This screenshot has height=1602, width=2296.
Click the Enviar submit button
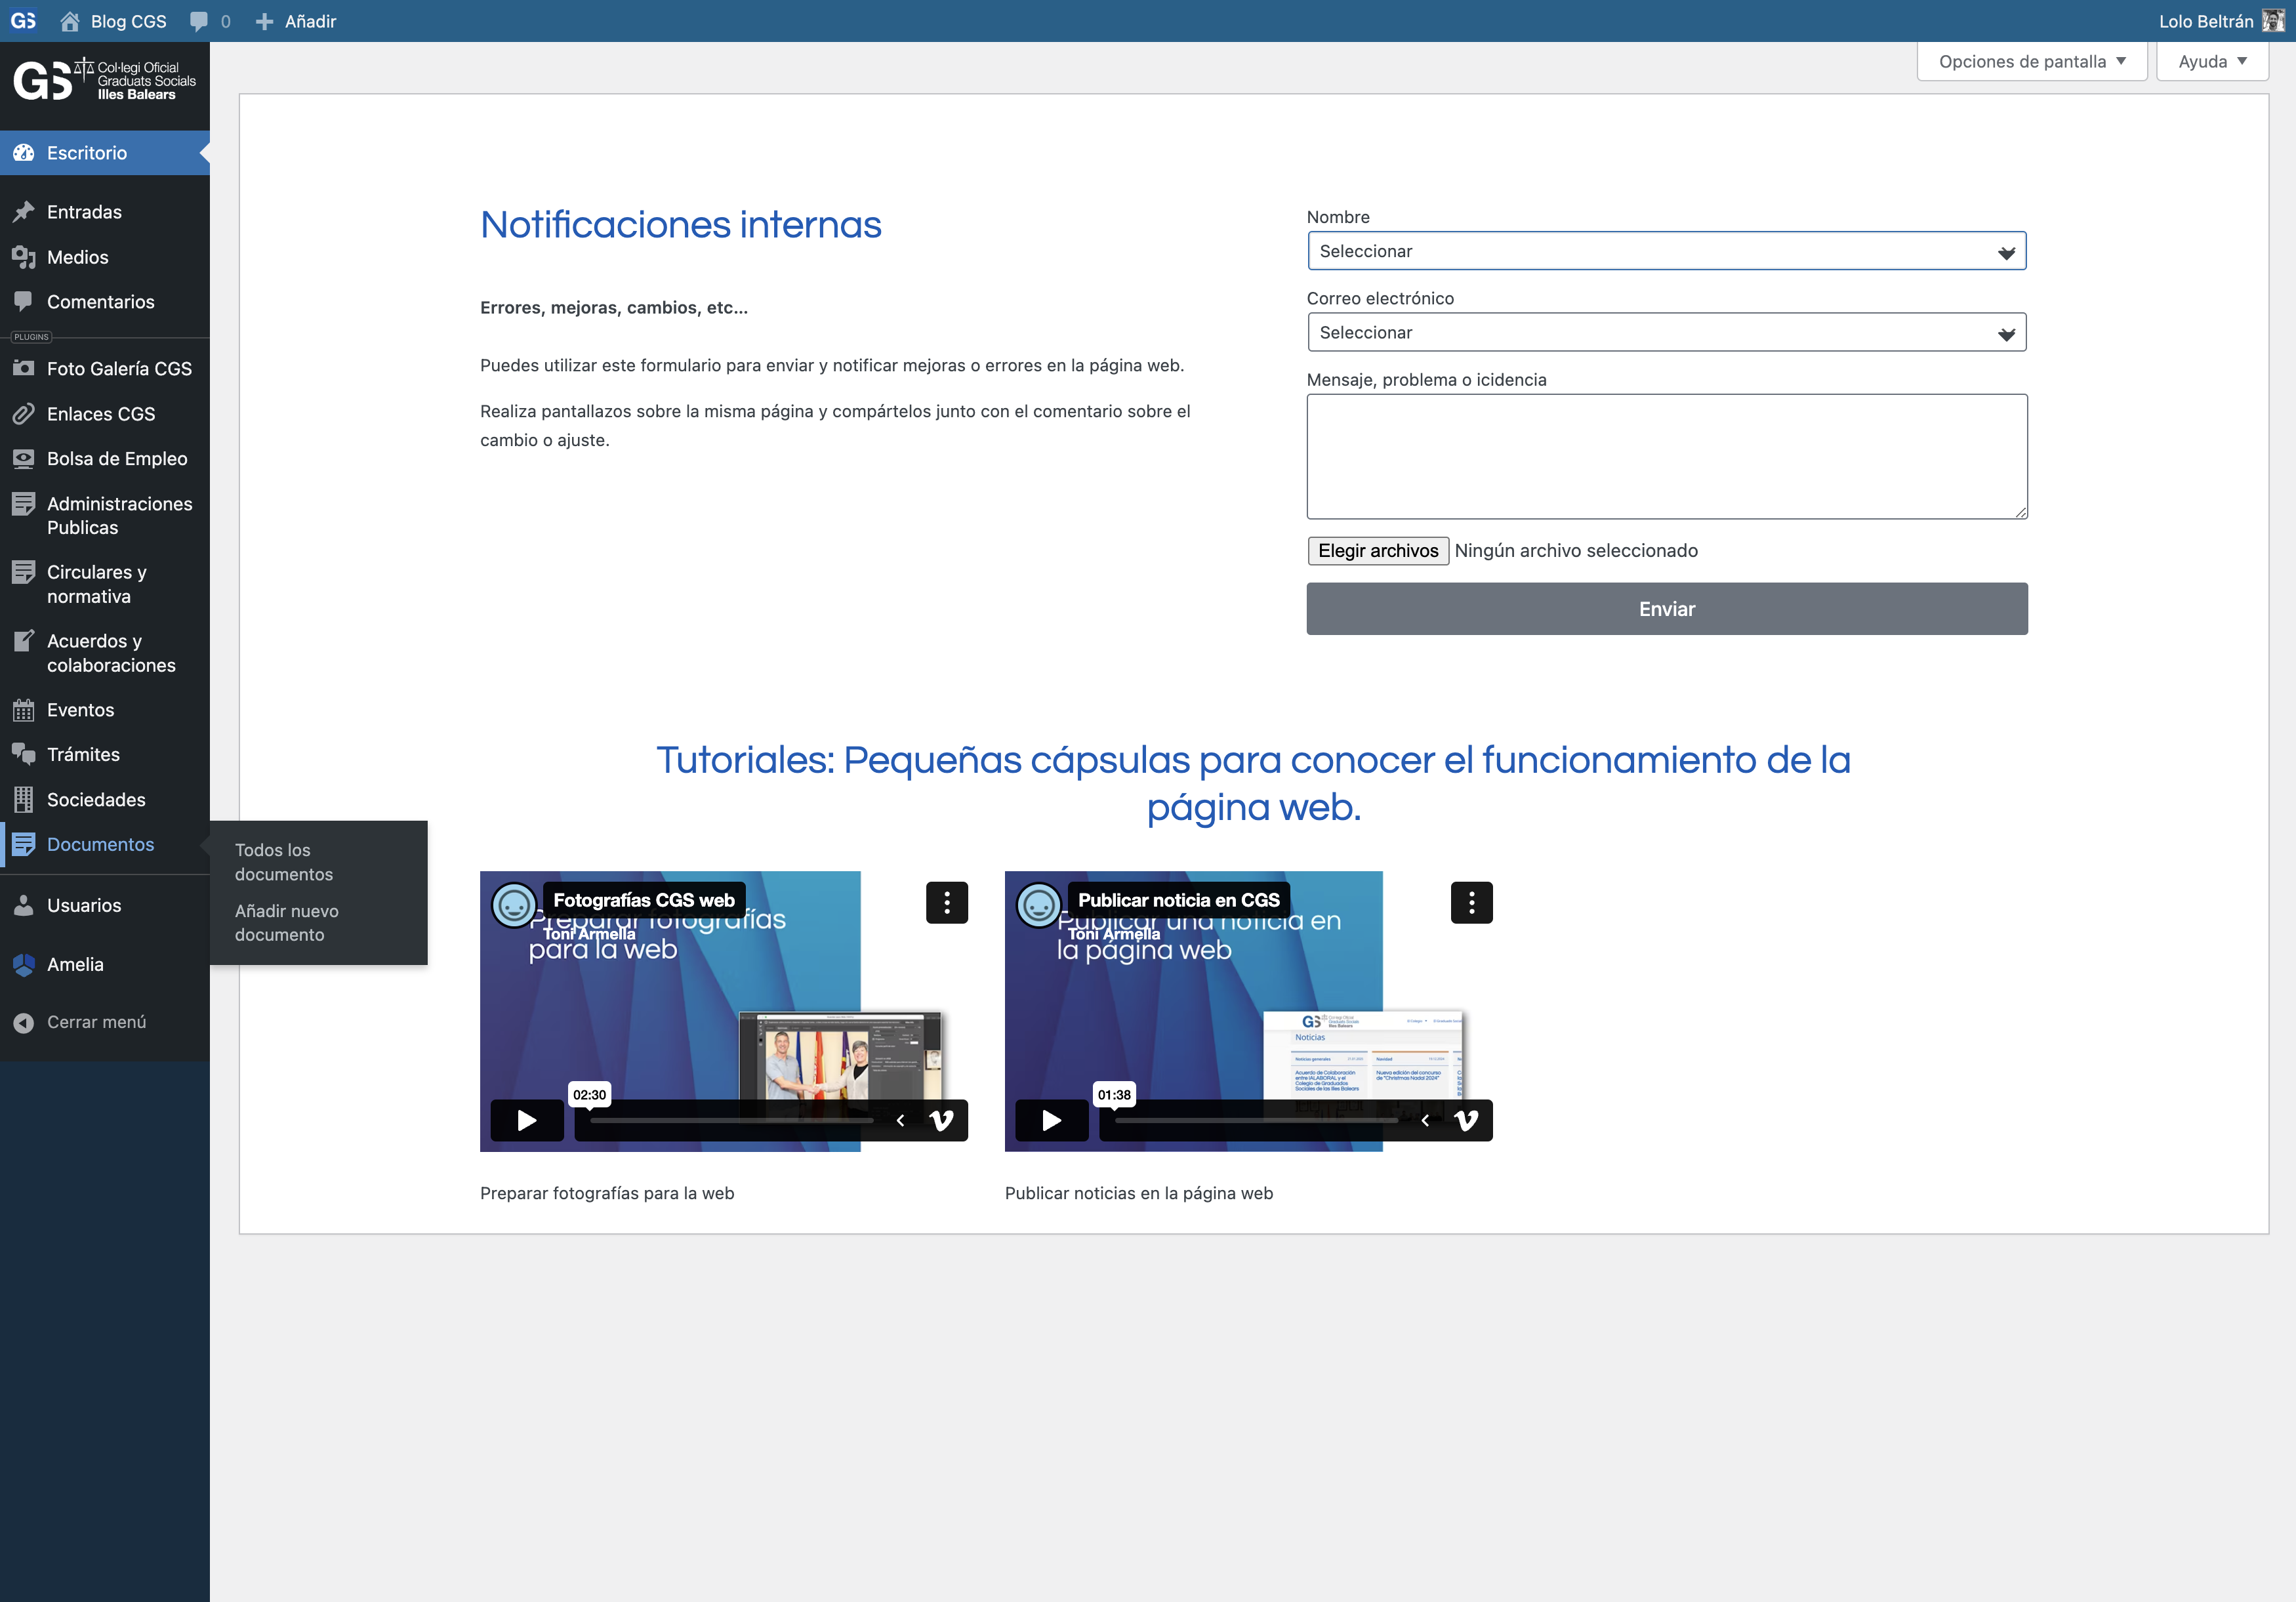tap(1667, 609)
